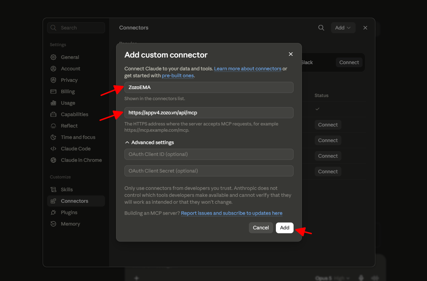Open the Opus 5 model selector

tap(333, 278)
